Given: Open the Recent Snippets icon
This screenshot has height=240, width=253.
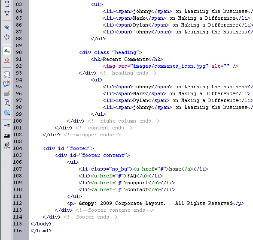Looking at the screenshot, I should coord(7,102).
